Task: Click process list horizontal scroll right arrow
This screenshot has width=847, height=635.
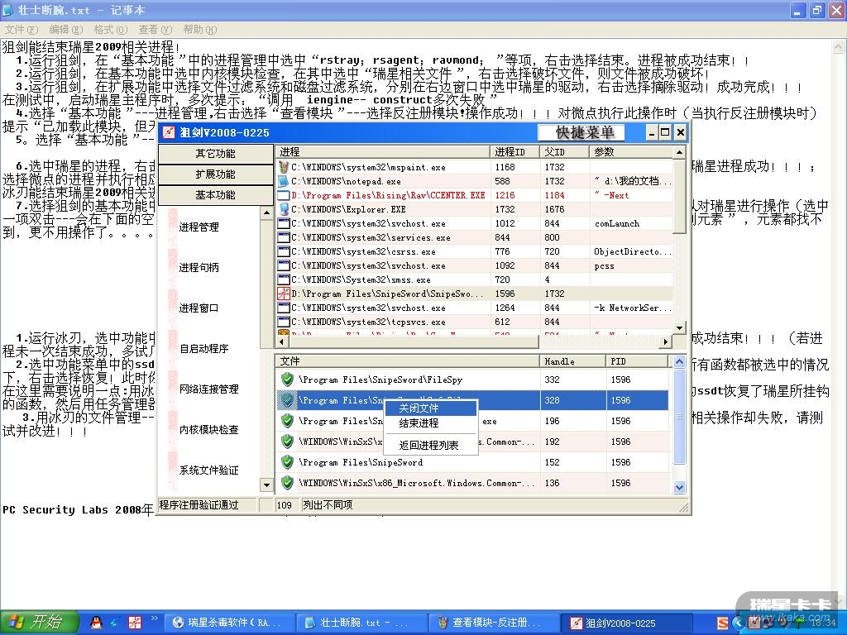Action: [666, 341]
